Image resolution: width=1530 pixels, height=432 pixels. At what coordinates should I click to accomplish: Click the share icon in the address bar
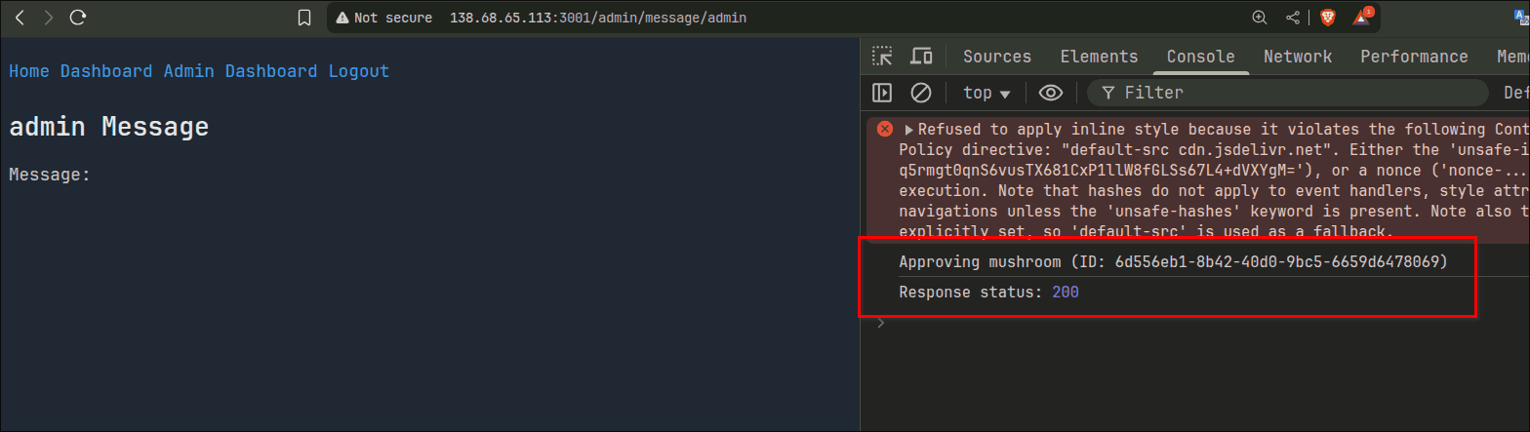pos(1293,18)
